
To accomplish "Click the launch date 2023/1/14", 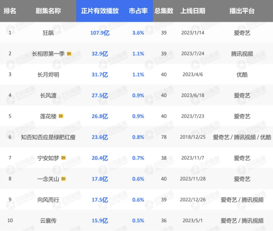I will click(193, 33).
